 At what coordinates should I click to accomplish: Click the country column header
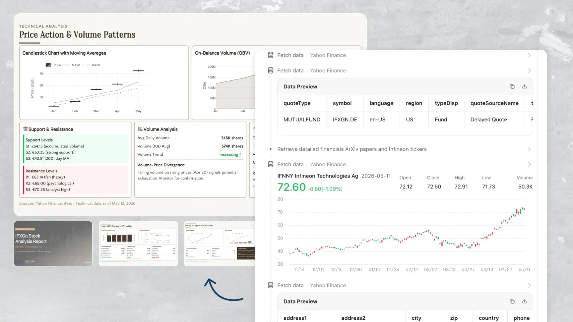point(489,318)
